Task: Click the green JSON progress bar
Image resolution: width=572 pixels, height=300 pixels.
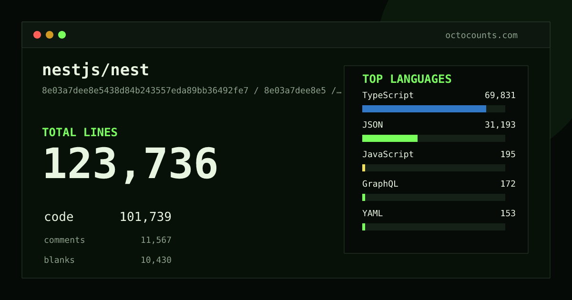Action: click(390, 138)
